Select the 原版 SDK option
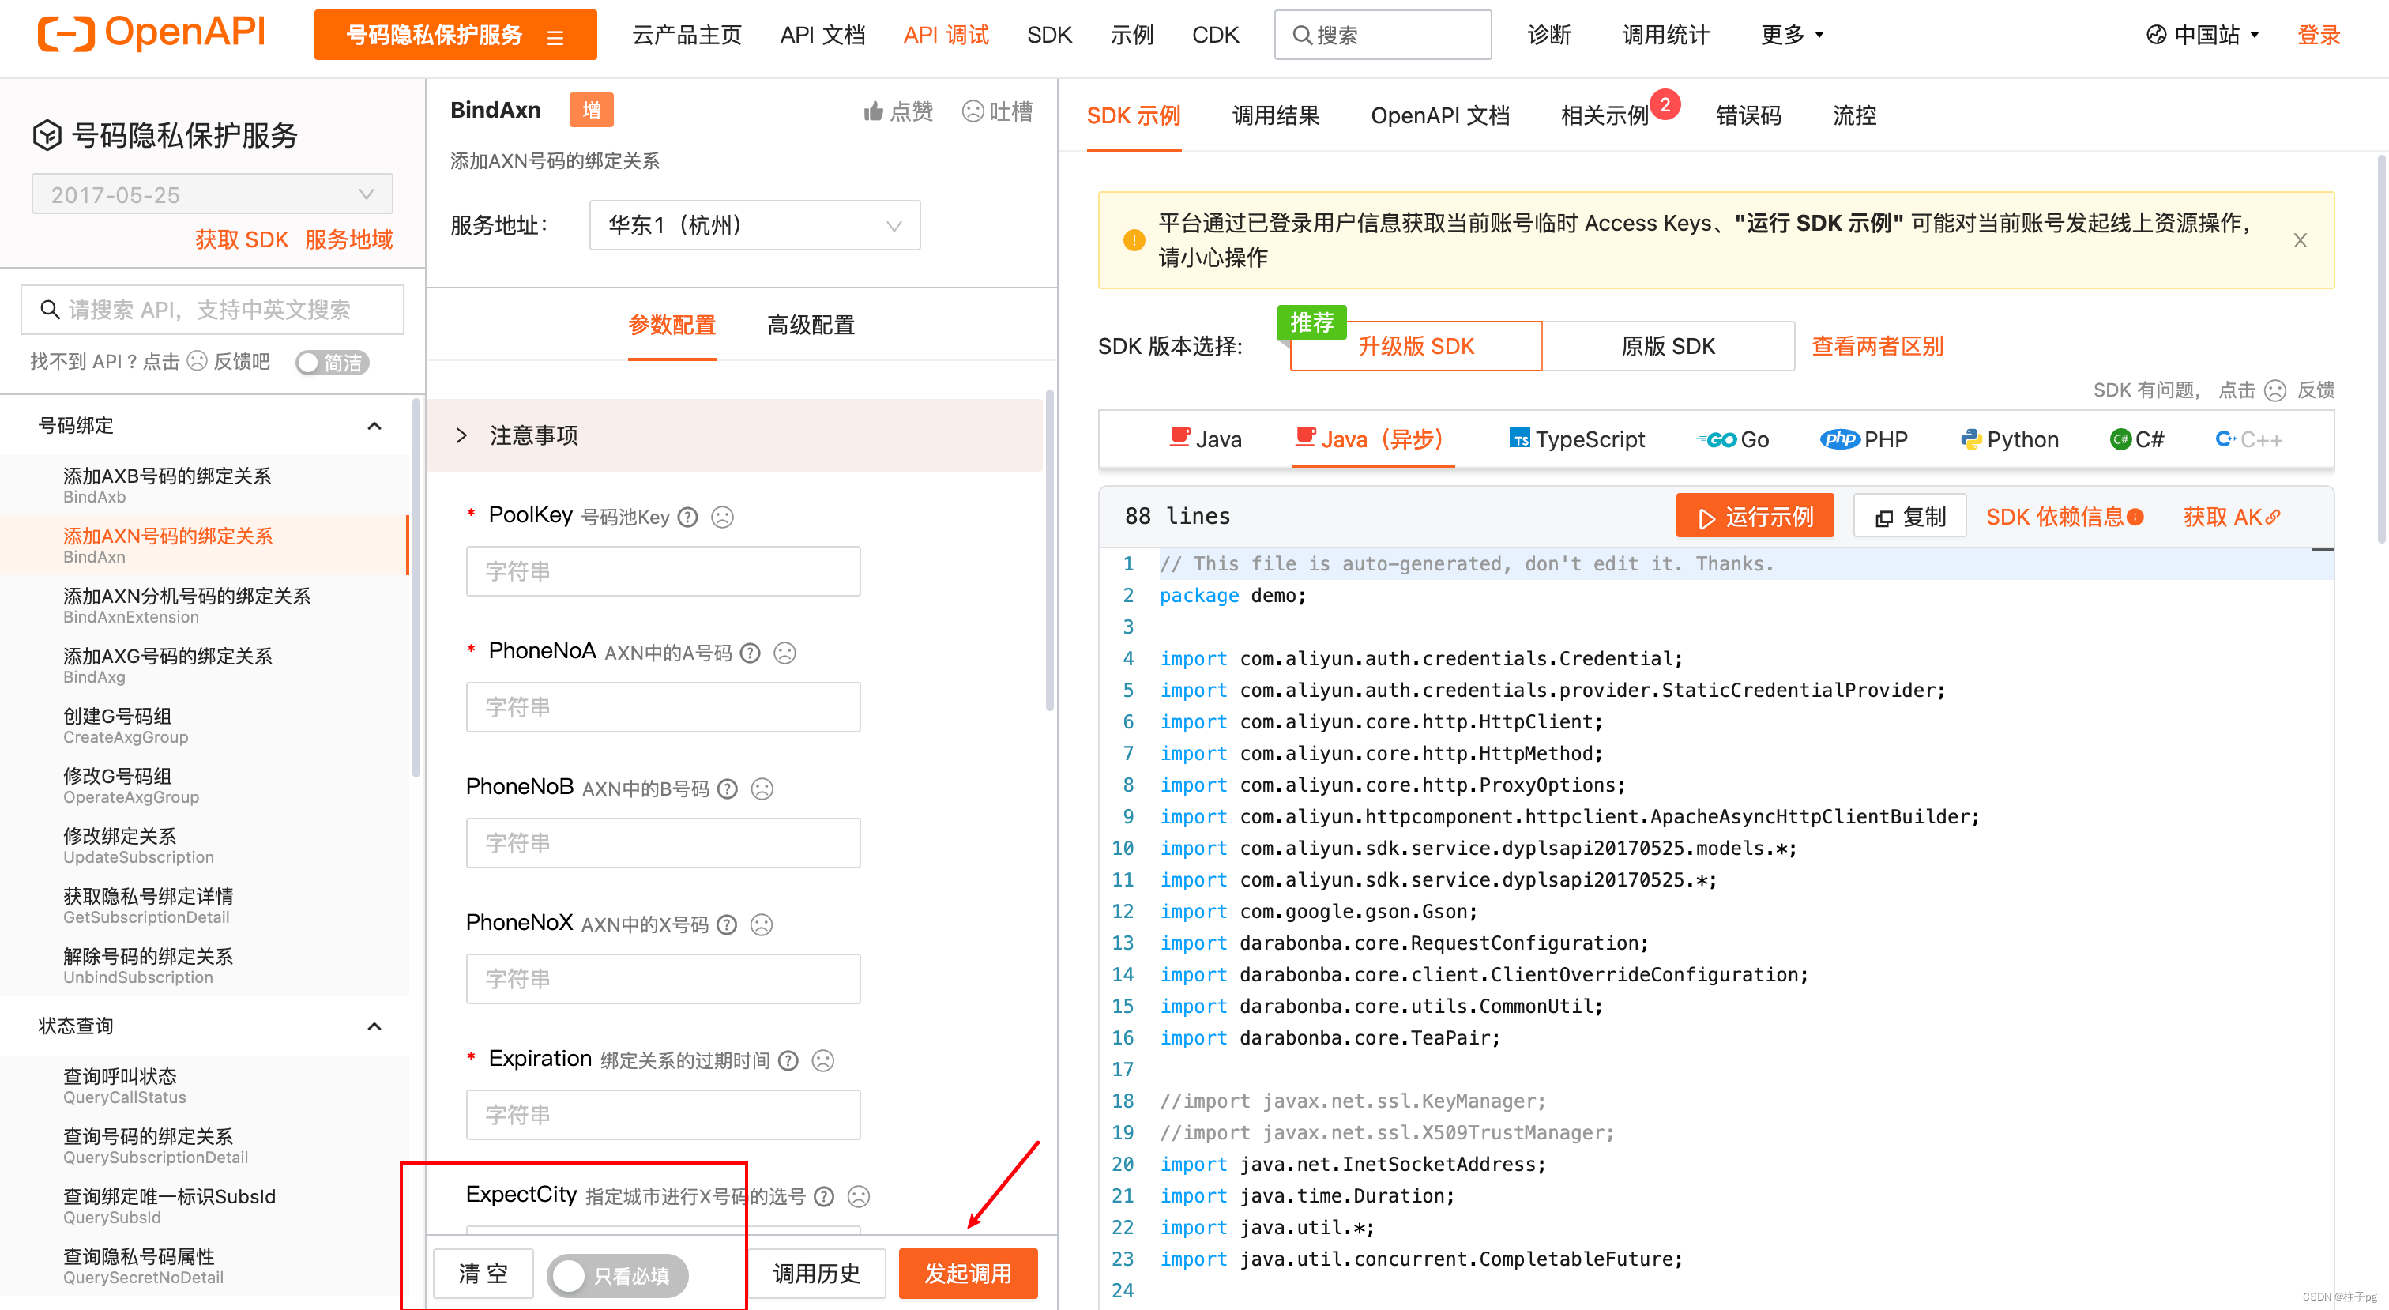The width and height of the screenshot is (2389, 1310). click(x=1668, y=345)
